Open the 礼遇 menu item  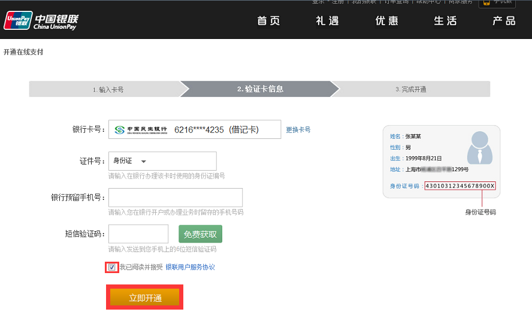327,21
